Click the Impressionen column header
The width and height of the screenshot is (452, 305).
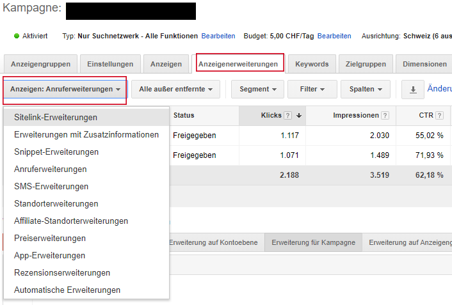click(351, 116)
